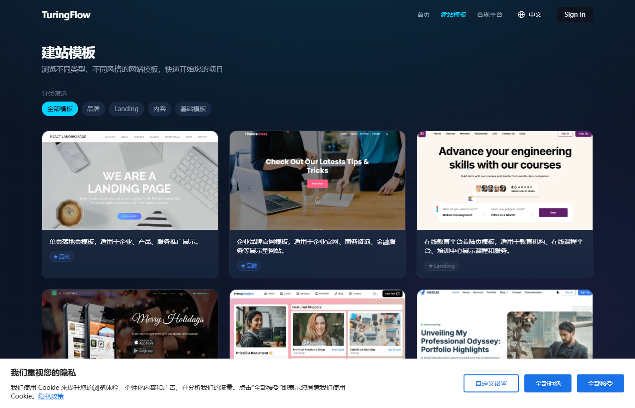Open the 合规平台 menu item

pos(490,14)
